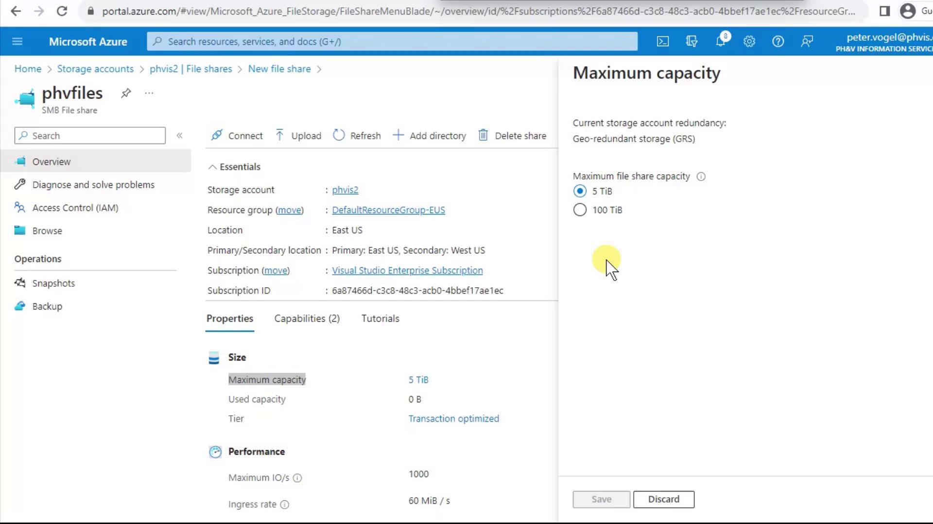Image resolution: width=933 pixels, height=524 pixels.
Task: Open the directories and subscriptions filter icon
Action: click(x=691, y=42)
